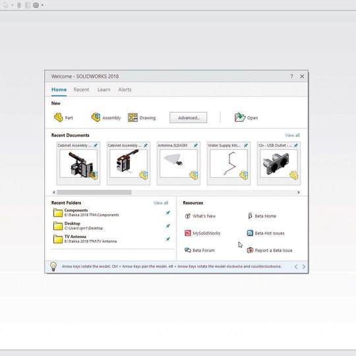Pin the Desktop folder
Screen dimensions: 356x356
pos(168,226)
